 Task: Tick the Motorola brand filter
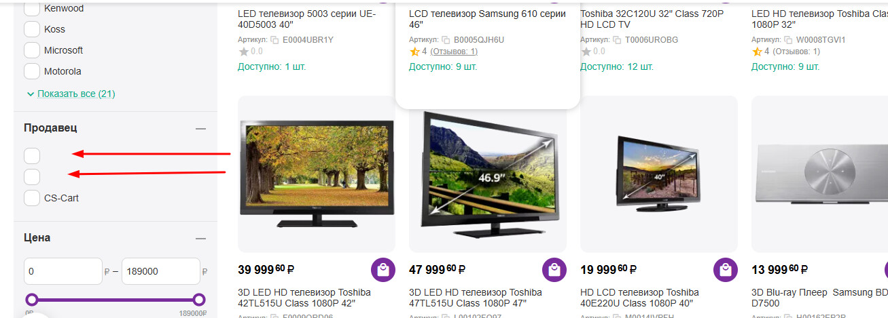[32, 71]
